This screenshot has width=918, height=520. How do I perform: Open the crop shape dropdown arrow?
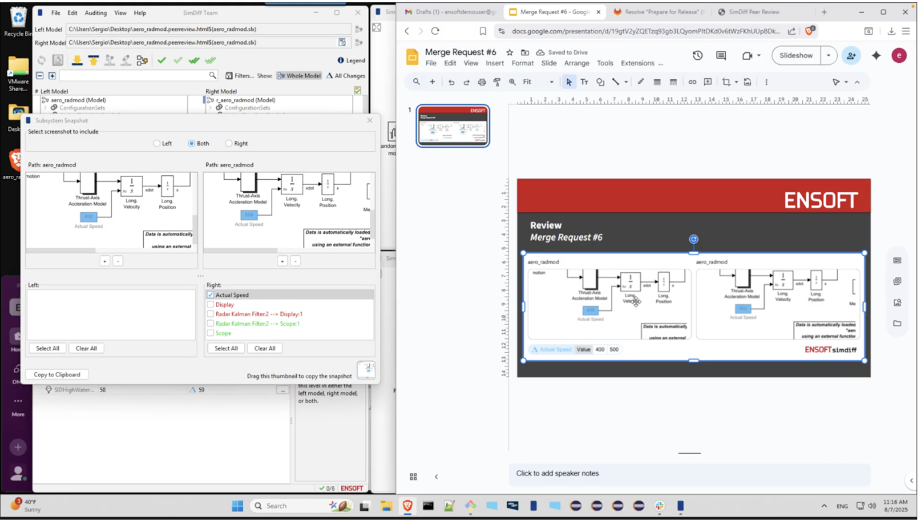pos(737,82)
